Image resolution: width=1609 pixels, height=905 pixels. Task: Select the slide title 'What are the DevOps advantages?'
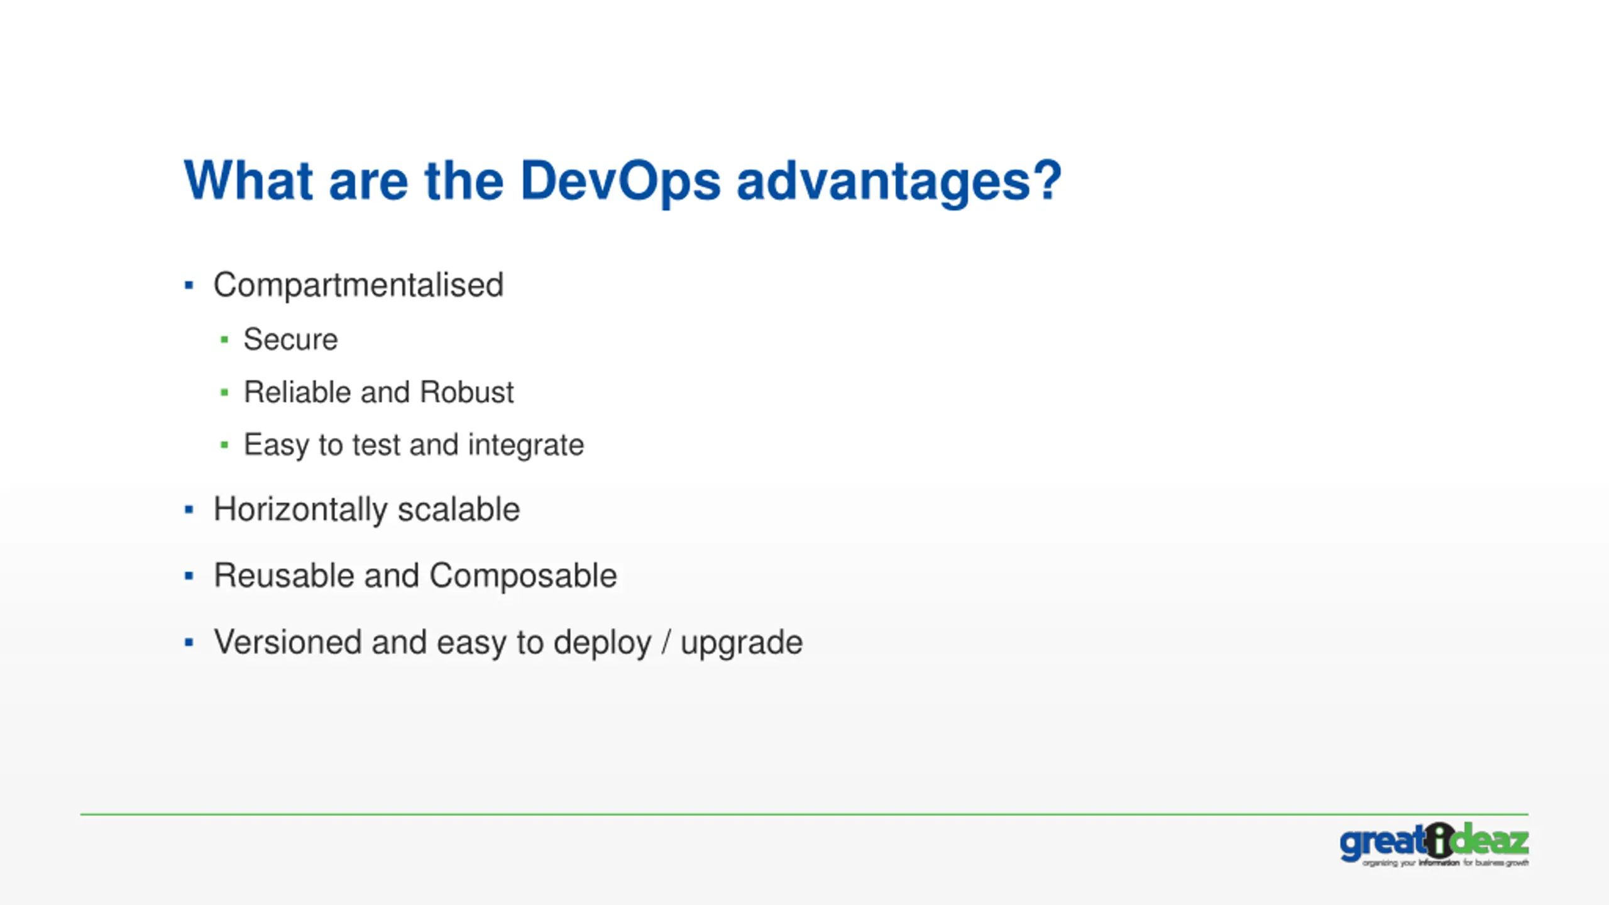623,181
